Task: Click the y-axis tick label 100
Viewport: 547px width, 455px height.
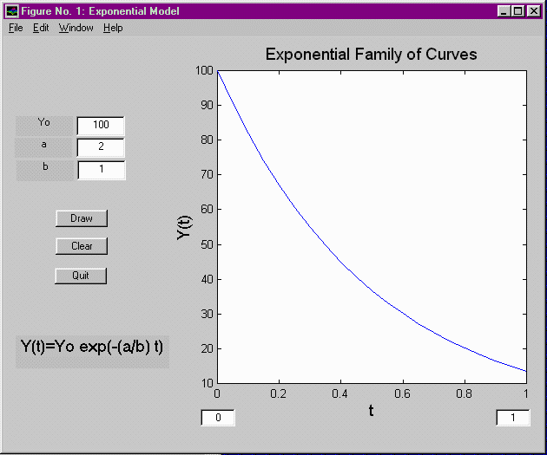Action: point(204,70)
